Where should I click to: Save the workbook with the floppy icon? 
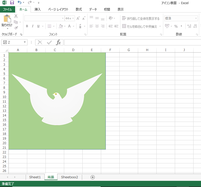(x=12, y=3)
